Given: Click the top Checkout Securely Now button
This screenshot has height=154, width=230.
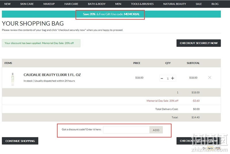Looking at the screenshot, I should click(199, 43).
